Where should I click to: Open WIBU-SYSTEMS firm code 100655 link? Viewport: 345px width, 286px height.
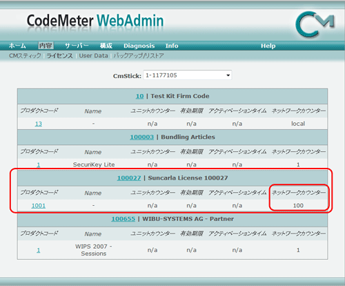pos(124,219)
